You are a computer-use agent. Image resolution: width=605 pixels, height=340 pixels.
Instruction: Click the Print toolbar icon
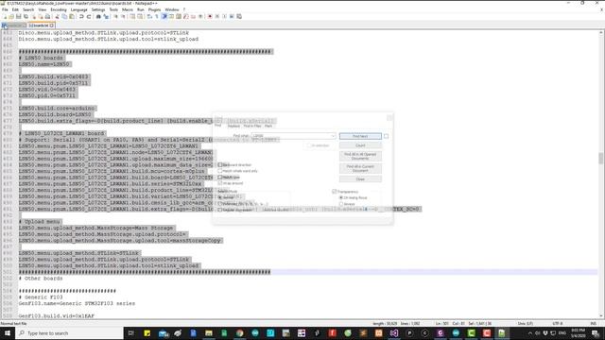pos(47,17)
